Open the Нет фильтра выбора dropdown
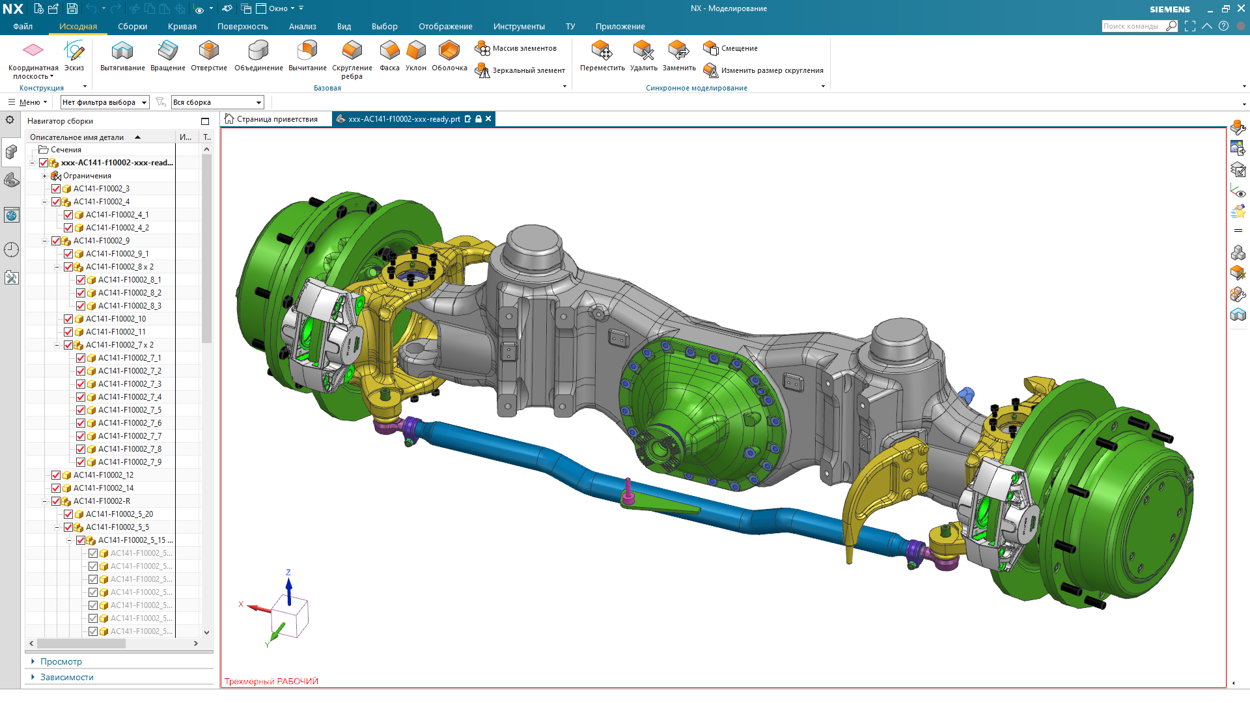Image resolution: width=1250 pixels, height=703 pixels. tap(144, 102)
